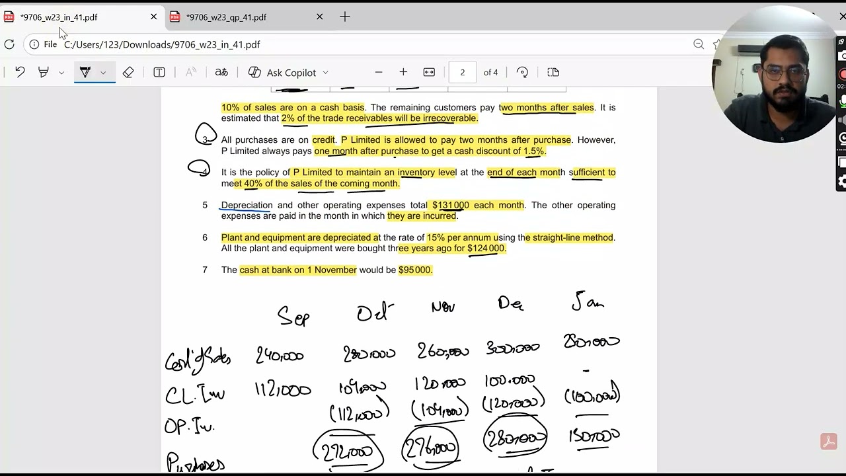Click the handwritten "Oct" column heading
The image size is (846, 476).
(x=375, y=311)
